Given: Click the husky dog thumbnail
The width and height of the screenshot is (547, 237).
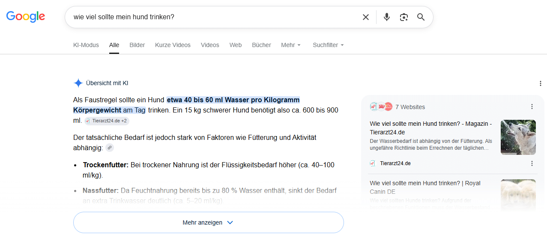Looking at the screenshot, I should click(x=518, y=137).
